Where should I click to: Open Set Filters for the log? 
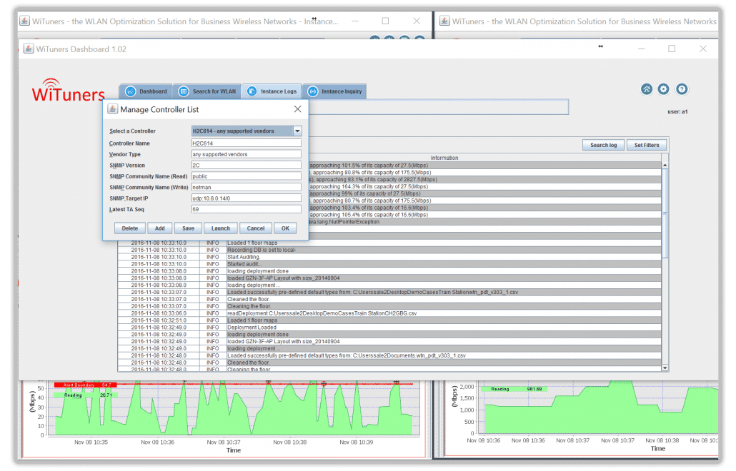pyautogui.click(x=647, y=146)
